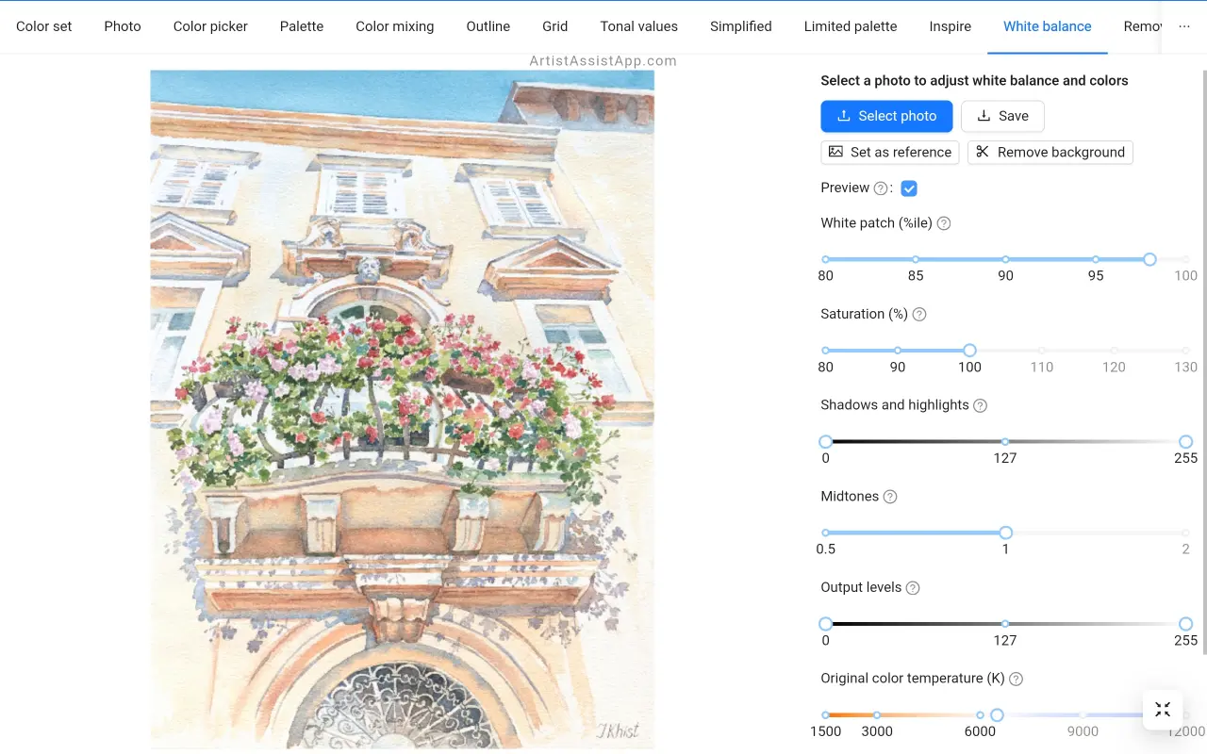Show help for Original color temperature

(x=1016, y=679)
